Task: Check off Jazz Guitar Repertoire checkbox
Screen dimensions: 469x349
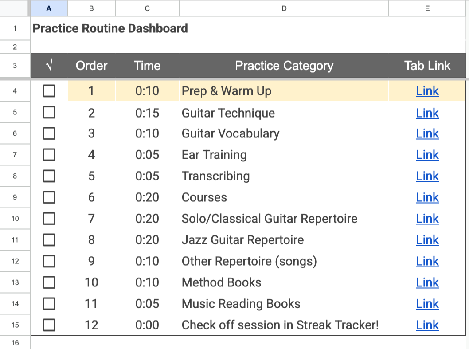Action: [49, 240]
